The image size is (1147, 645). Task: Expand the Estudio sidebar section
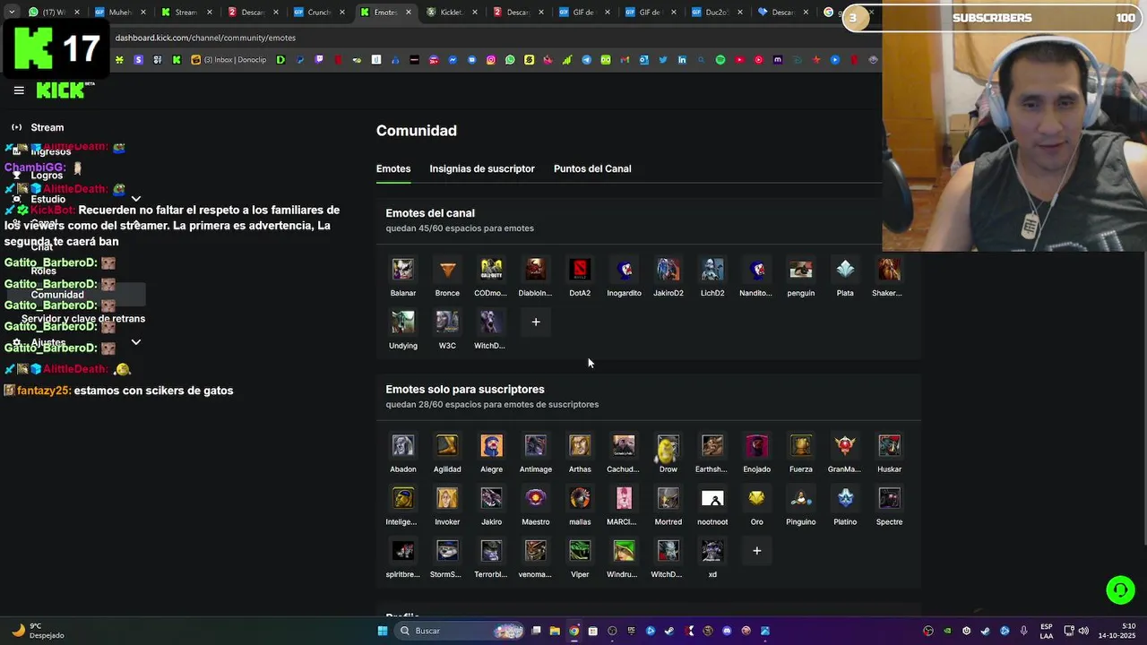click(136, 199)
